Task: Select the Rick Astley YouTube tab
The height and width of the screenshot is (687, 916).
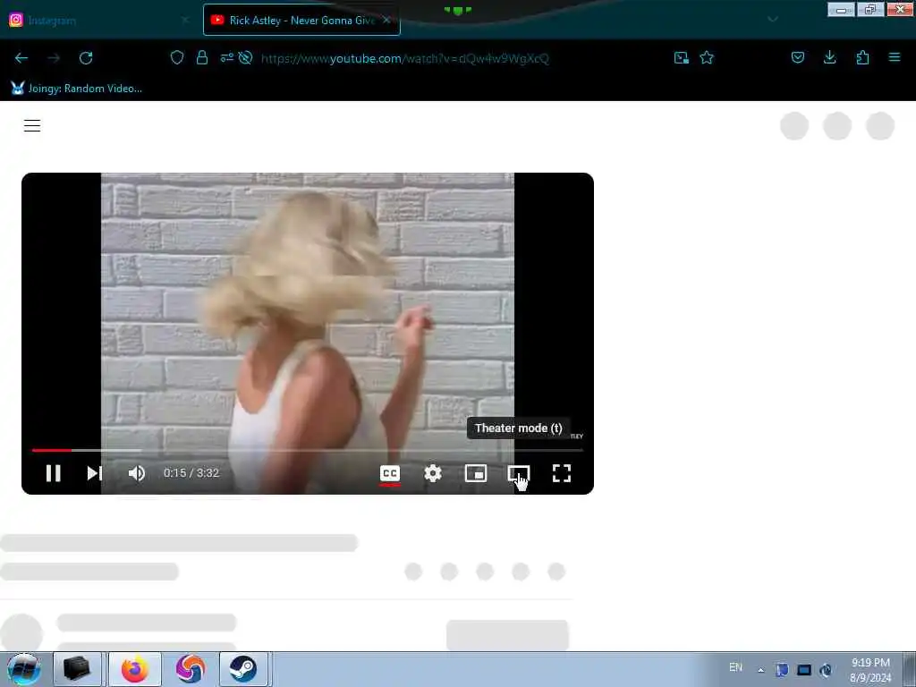Action: tap(301, 20)
